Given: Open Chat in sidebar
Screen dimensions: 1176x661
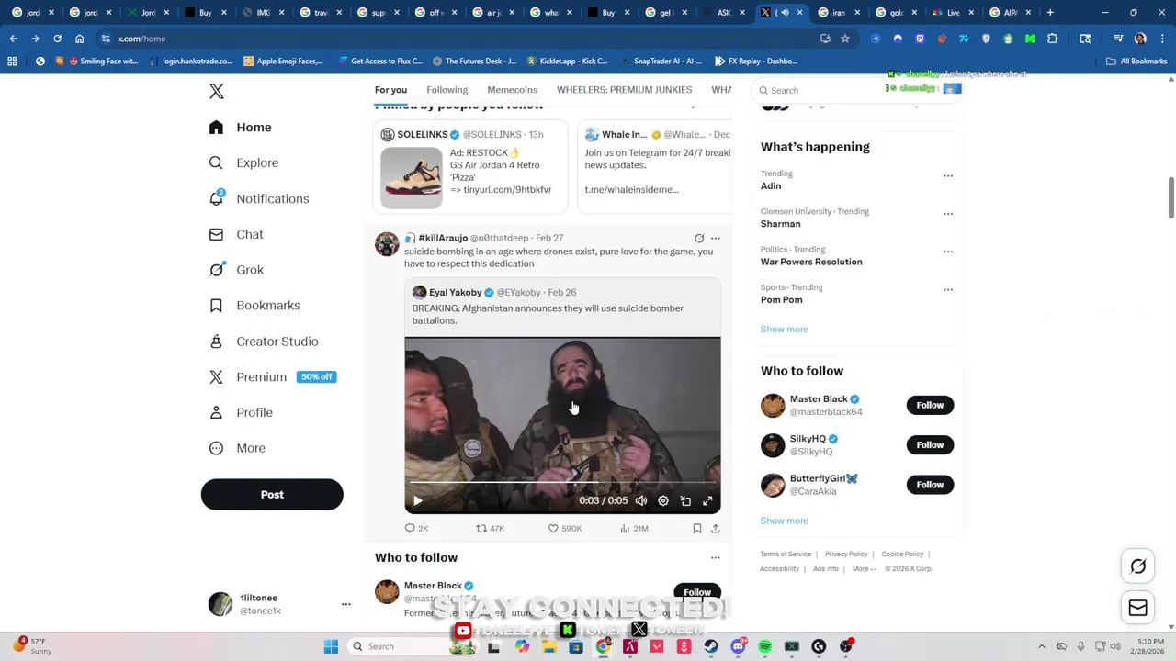Looking at the screenshot, I should pyautogui.click(x=235, y=234).
